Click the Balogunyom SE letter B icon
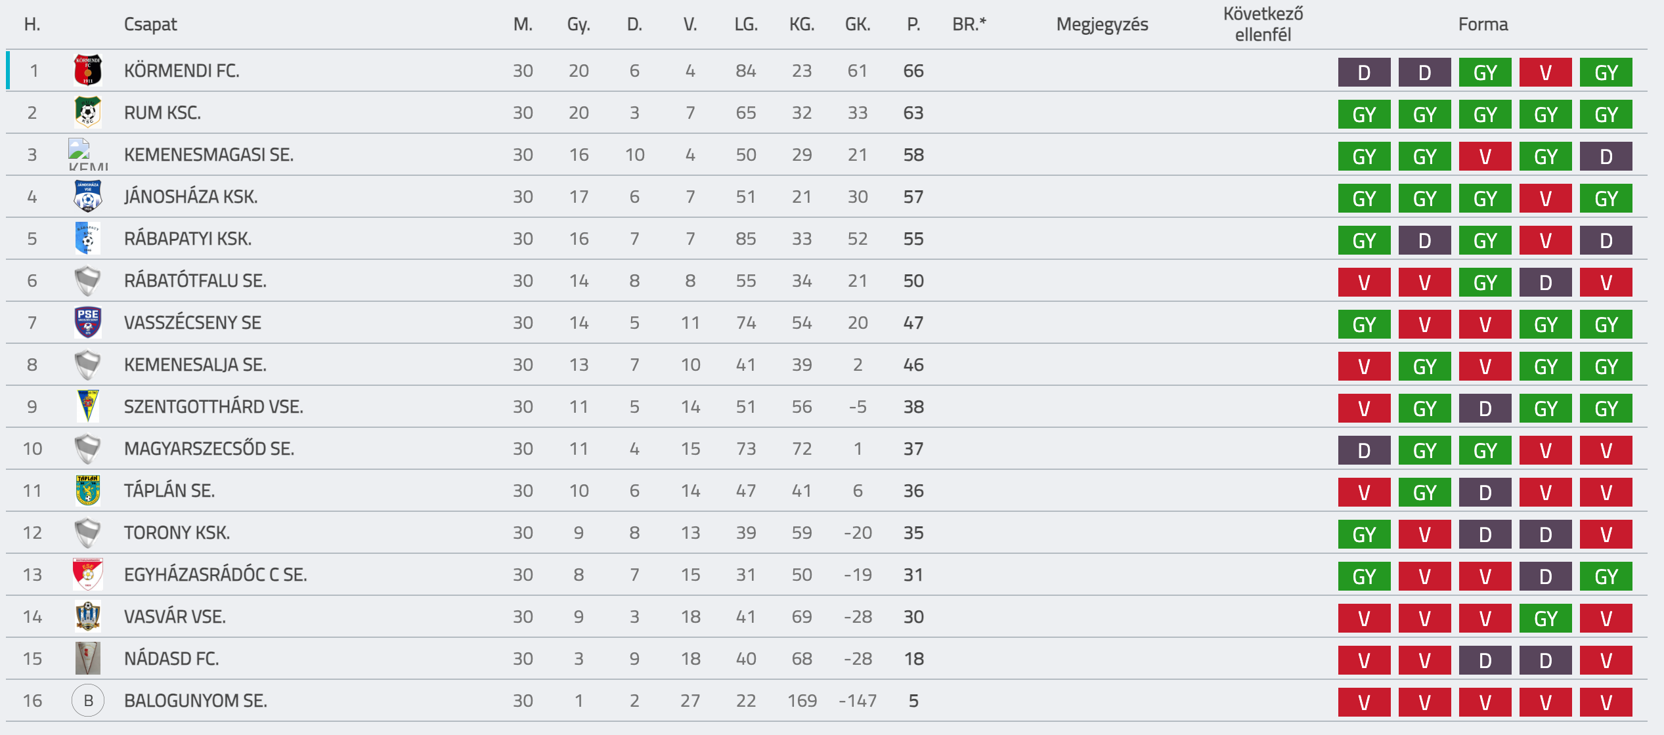 tap(88, 700)
